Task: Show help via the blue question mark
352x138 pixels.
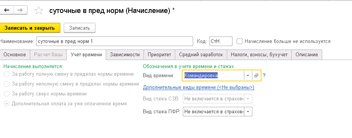Action: click(264, 76)
